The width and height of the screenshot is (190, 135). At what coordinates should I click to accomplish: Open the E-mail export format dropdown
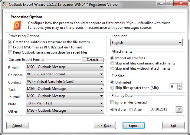(x=65, y=67)
